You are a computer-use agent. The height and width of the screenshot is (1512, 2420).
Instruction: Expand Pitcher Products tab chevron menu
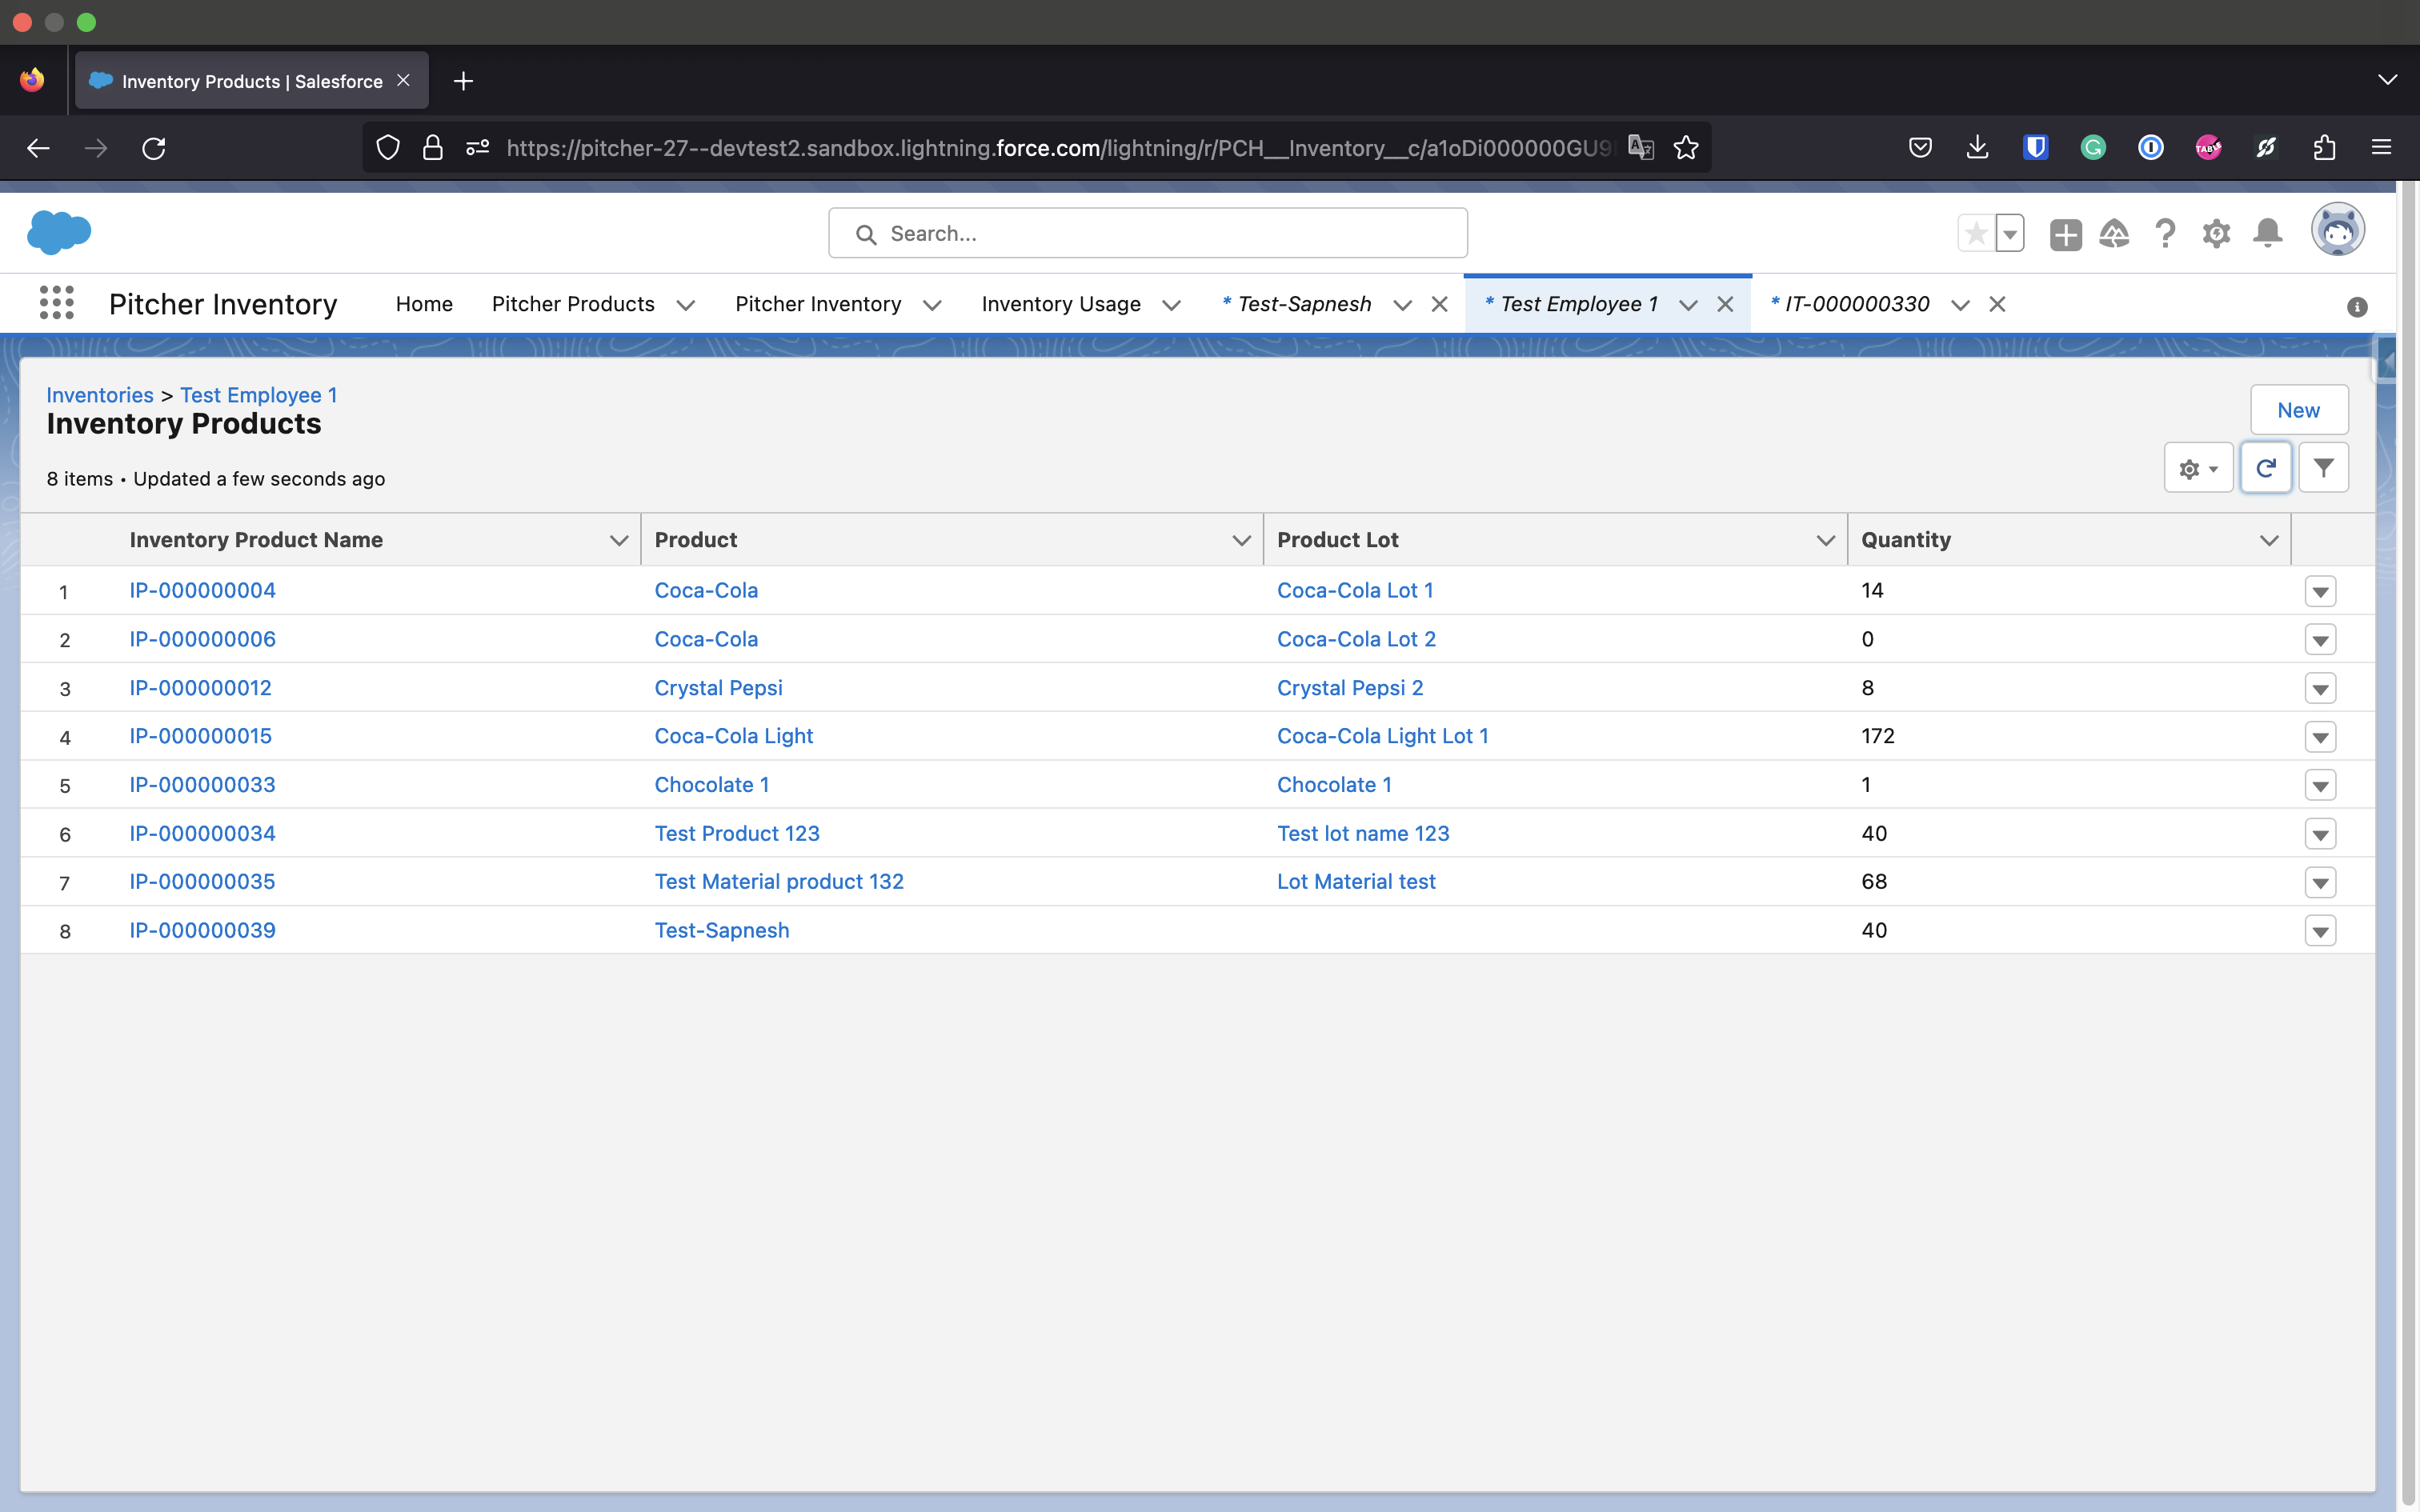tap(686, 305)
